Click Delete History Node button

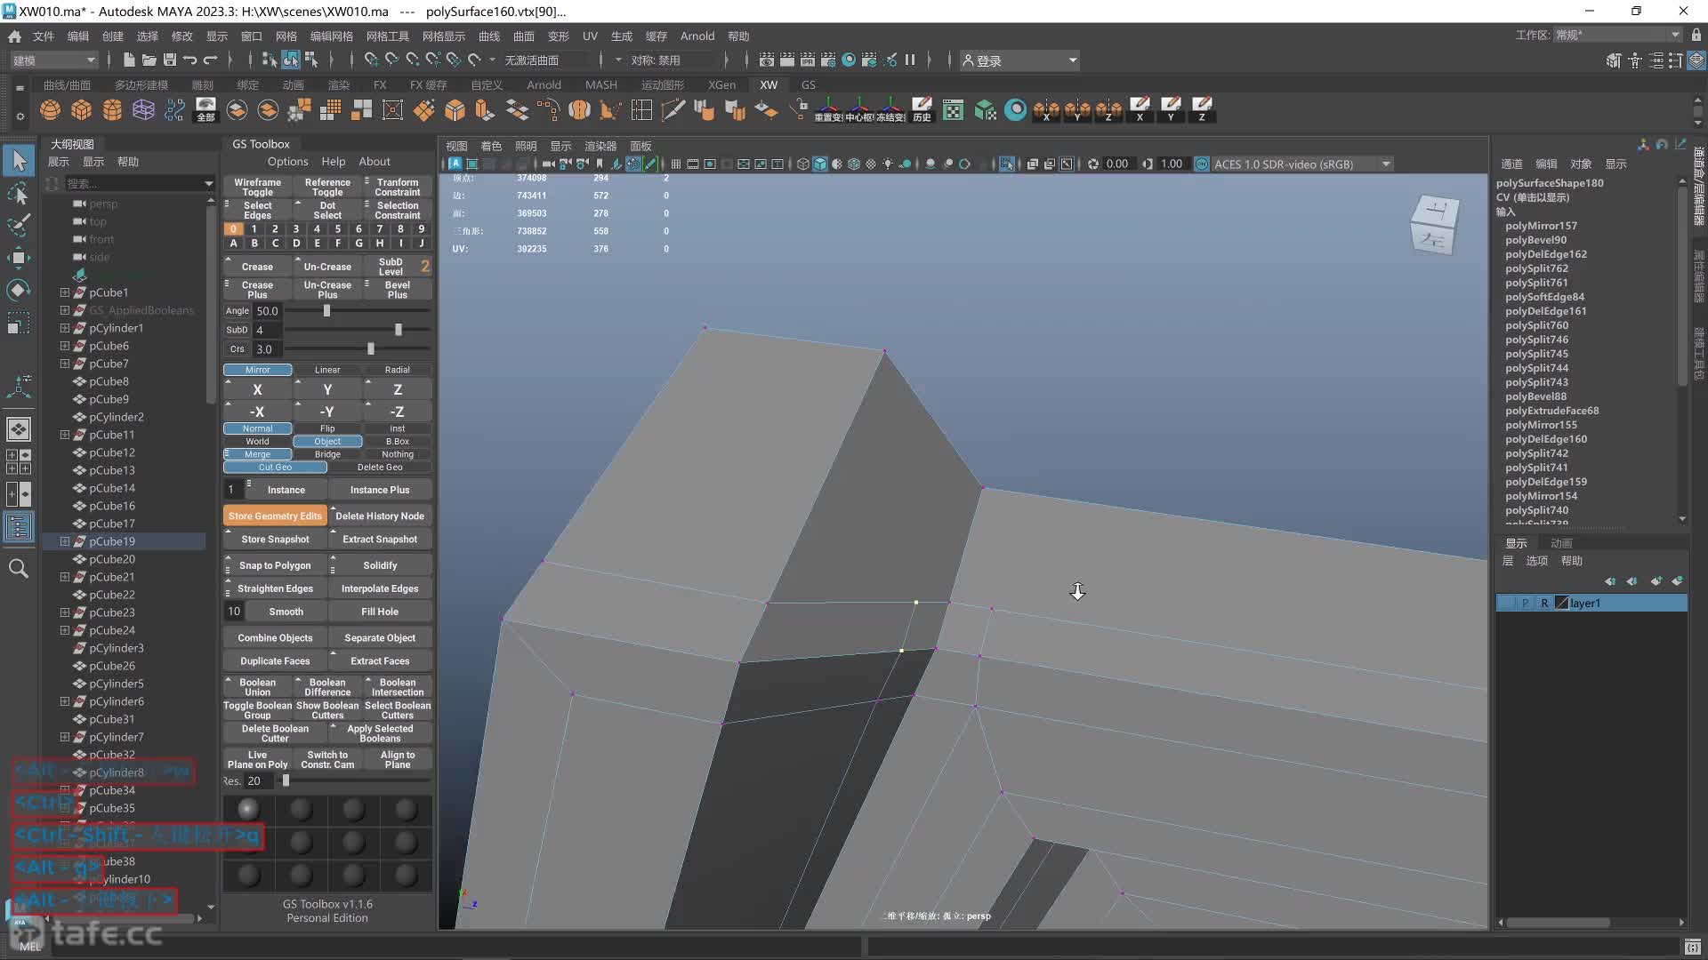click(380, 516)
